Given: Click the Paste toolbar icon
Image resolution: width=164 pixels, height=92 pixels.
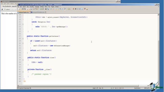Looking at the screenshot, I should pyautogui.click(x=38, y=9).
